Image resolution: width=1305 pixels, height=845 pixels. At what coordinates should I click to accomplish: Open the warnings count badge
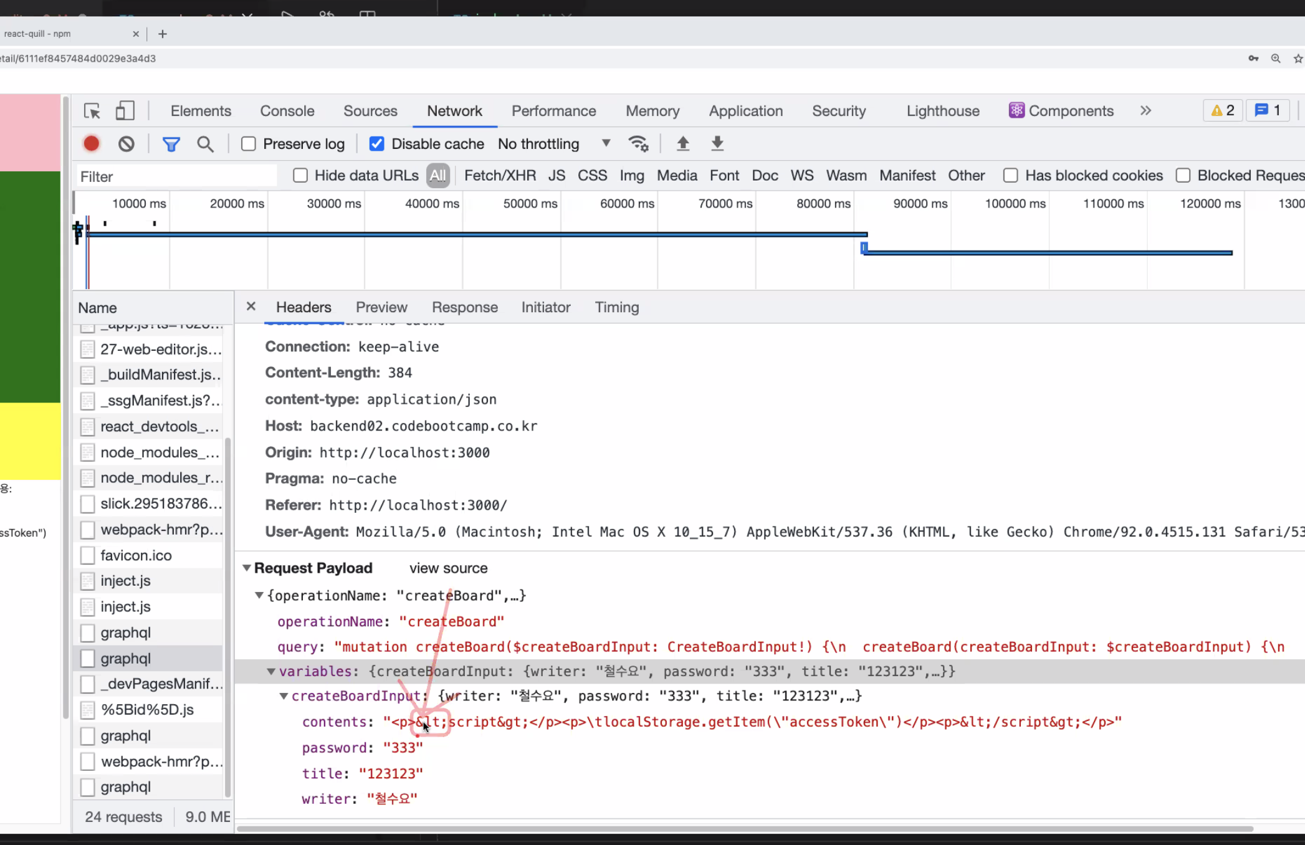click(1222, 111)
